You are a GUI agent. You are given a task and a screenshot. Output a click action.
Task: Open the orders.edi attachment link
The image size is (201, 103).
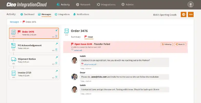coord(78,50)
